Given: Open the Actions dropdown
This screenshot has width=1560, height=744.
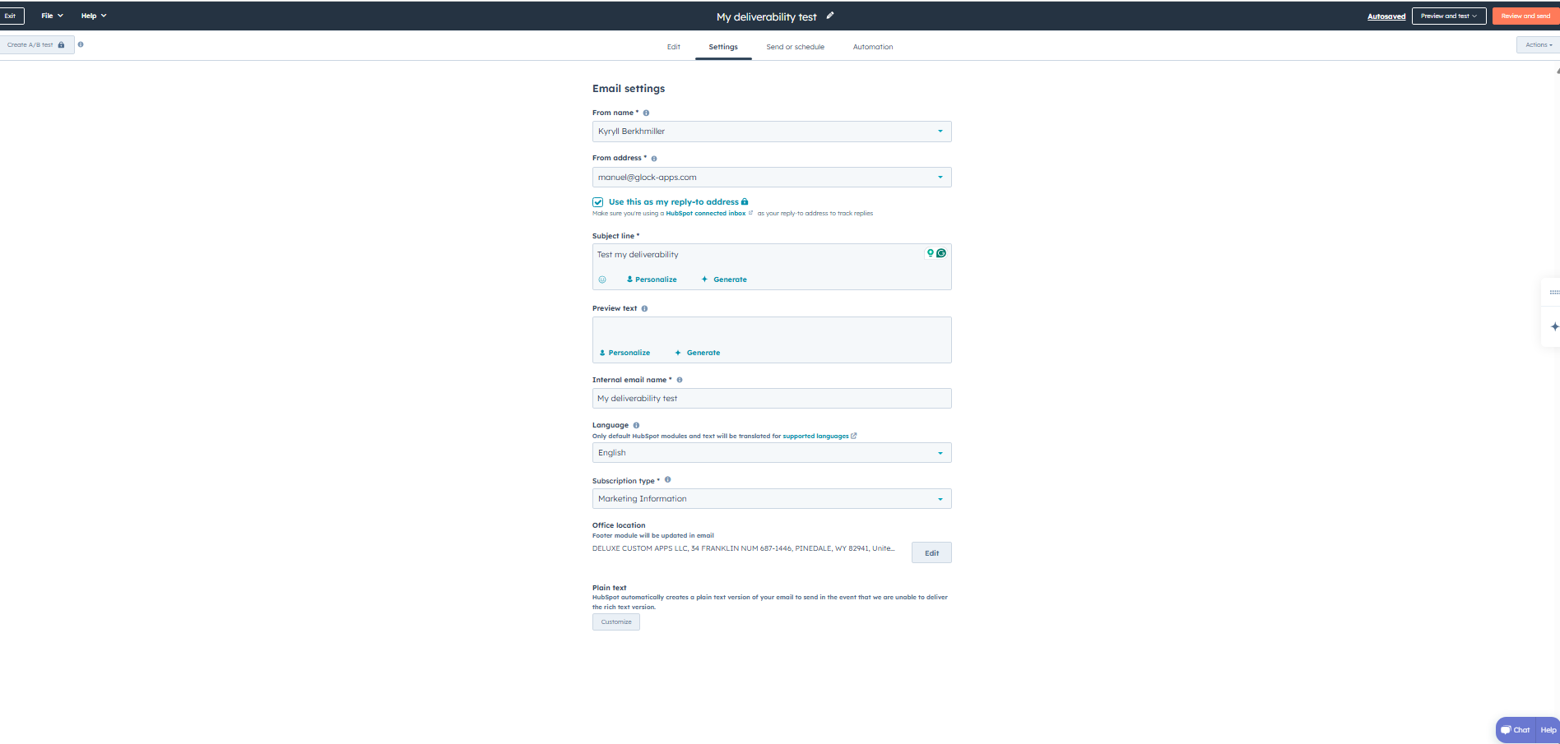Looking at the screenshot, I should [1539, 45].
